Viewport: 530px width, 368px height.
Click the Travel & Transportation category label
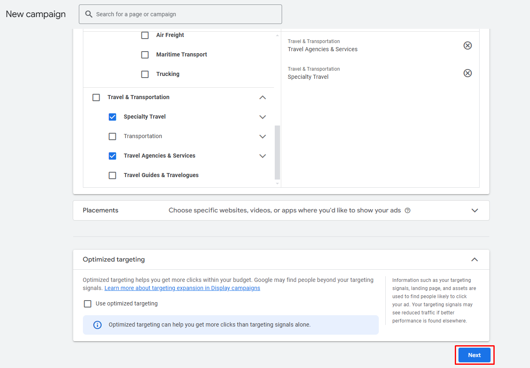click(139, 97)
